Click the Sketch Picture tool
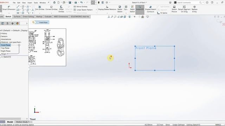Screen dimensions: 225x126 [x=174, y=9]
